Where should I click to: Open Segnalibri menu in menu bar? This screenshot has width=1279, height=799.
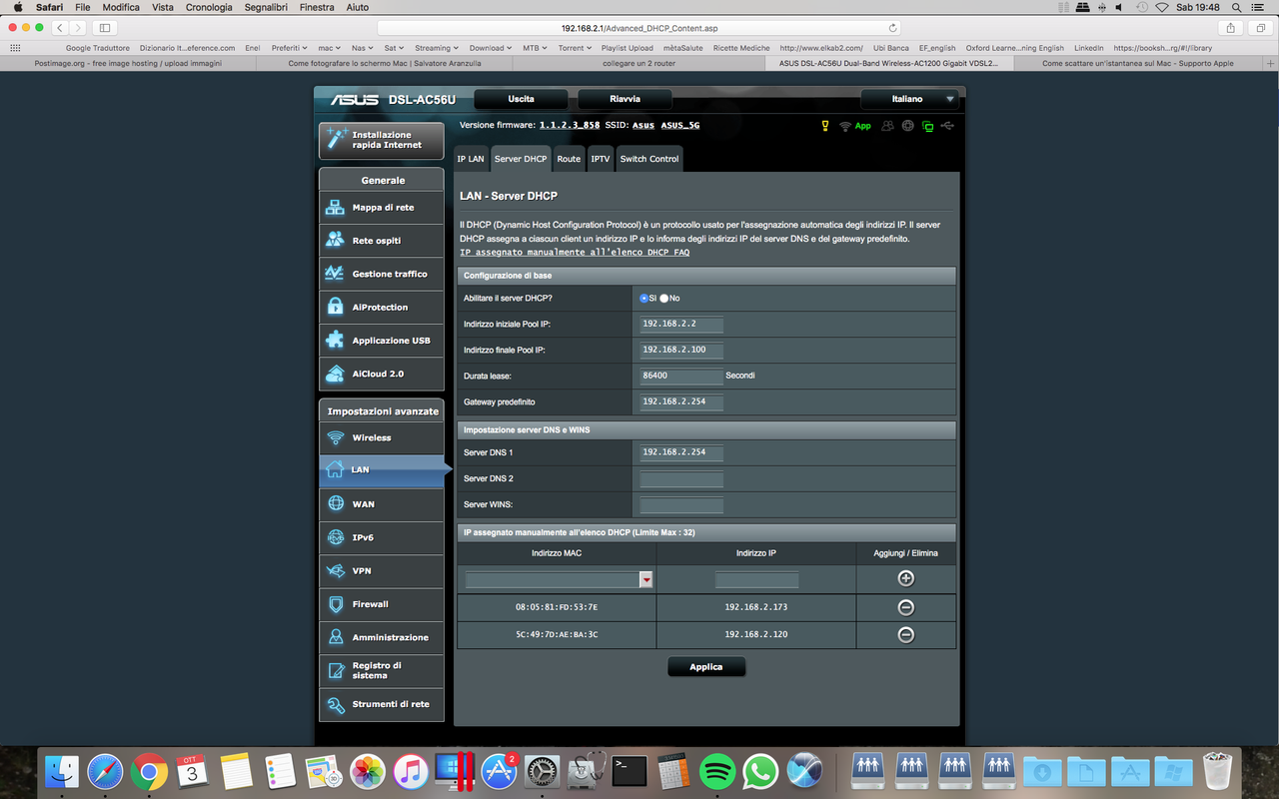[265, 7]
